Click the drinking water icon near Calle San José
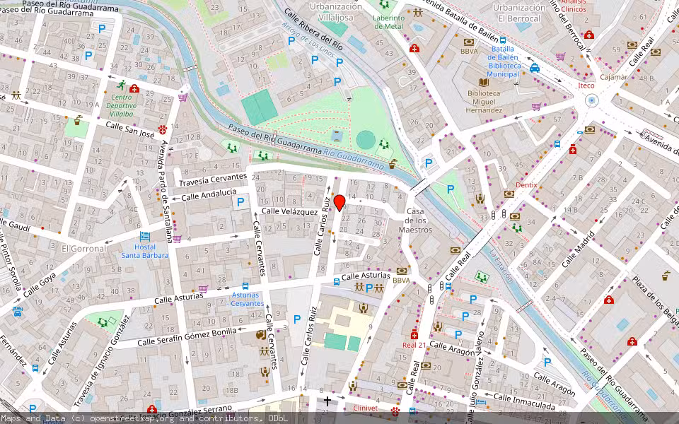Image resolution: width=679 pixels, height=424 pixels. 78,120
